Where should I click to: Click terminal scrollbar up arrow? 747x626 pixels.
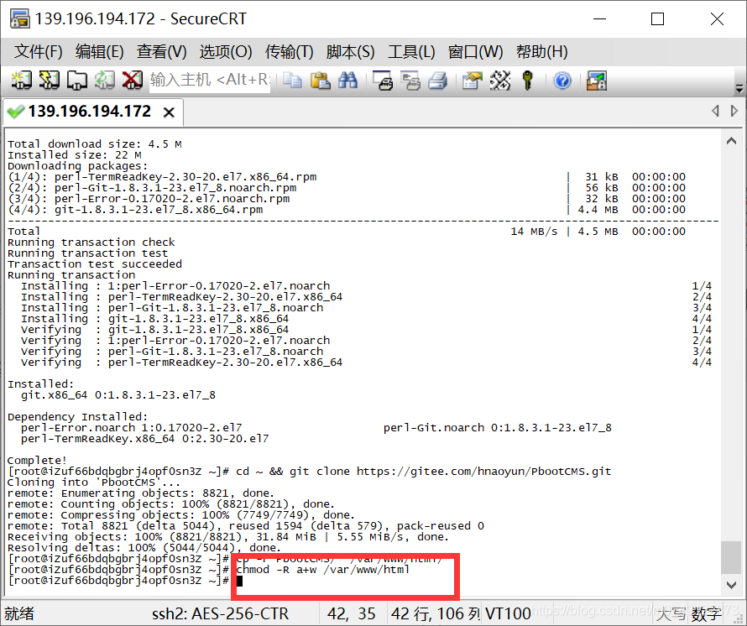(x=731, y=141)
